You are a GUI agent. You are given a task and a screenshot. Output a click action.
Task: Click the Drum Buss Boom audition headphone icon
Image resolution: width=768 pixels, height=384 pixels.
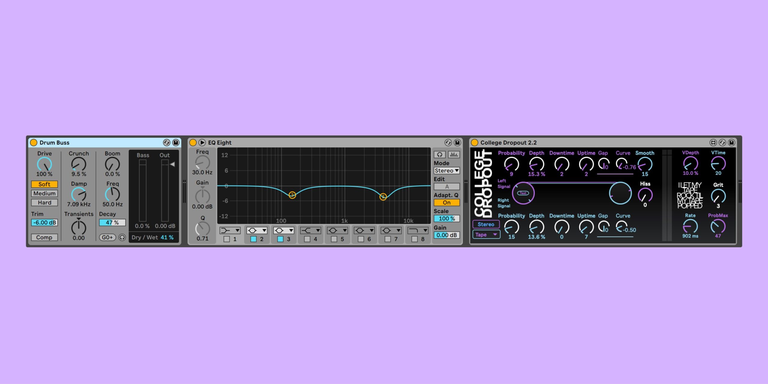(122, 237)
